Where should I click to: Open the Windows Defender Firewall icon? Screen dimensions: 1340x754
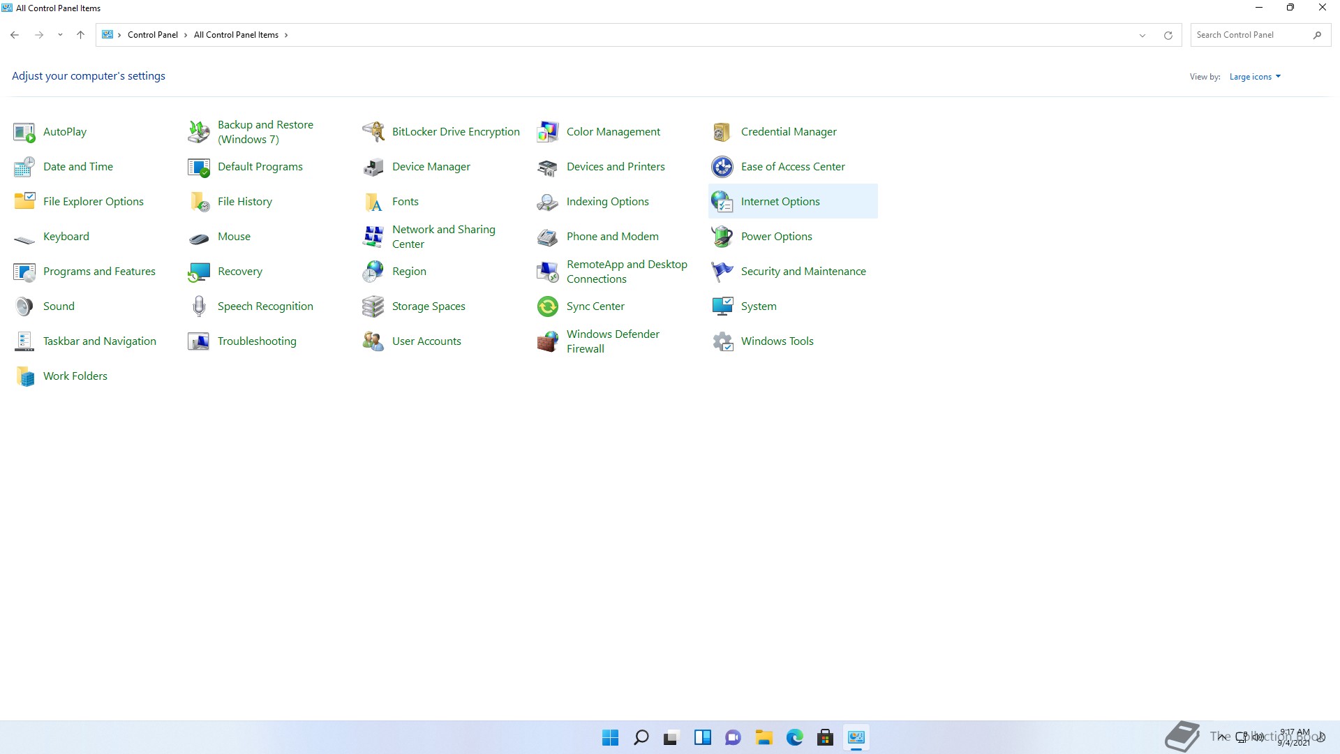click(548, 341)
